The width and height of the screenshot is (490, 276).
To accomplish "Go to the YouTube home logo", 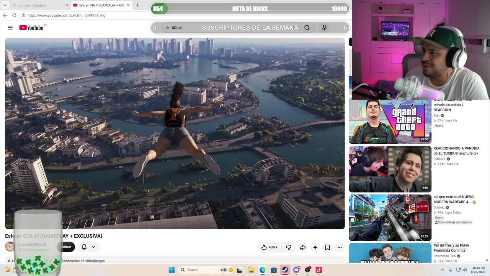I will click(31, 28).
